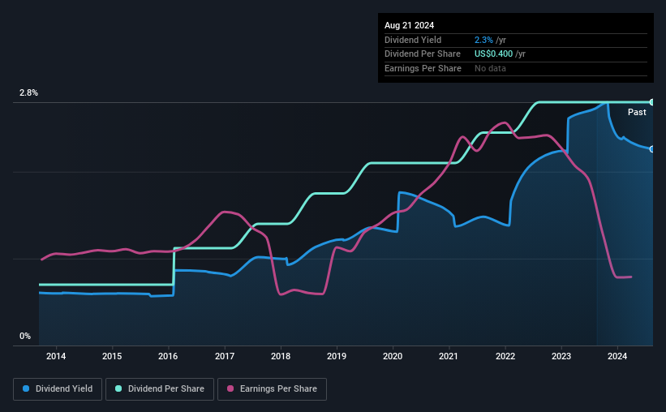Select the blue Dividend Yield endpoint marker
This screenshot has height=412, width=666.
652,149
